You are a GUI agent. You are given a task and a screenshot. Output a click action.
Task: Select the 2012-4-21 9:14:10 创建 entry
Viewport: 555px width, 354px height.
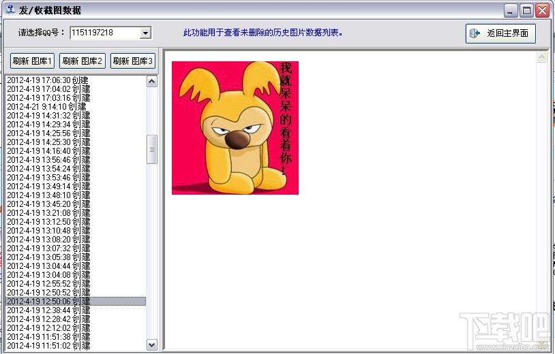click(76, 107)
